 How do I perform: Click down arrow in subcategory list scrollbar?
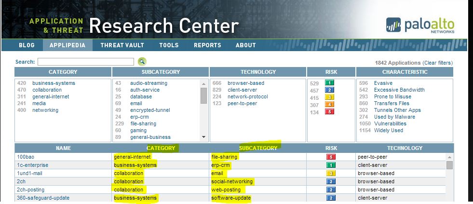pos(203,137)
